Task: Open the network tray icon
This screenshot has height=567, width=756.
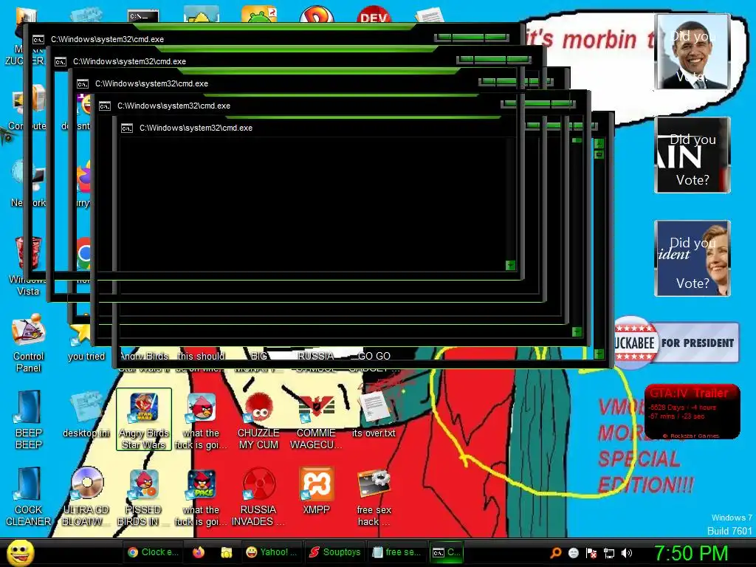Action: 609,552
